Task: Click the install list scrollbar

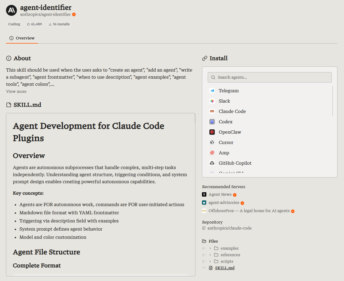Action: 333,101
